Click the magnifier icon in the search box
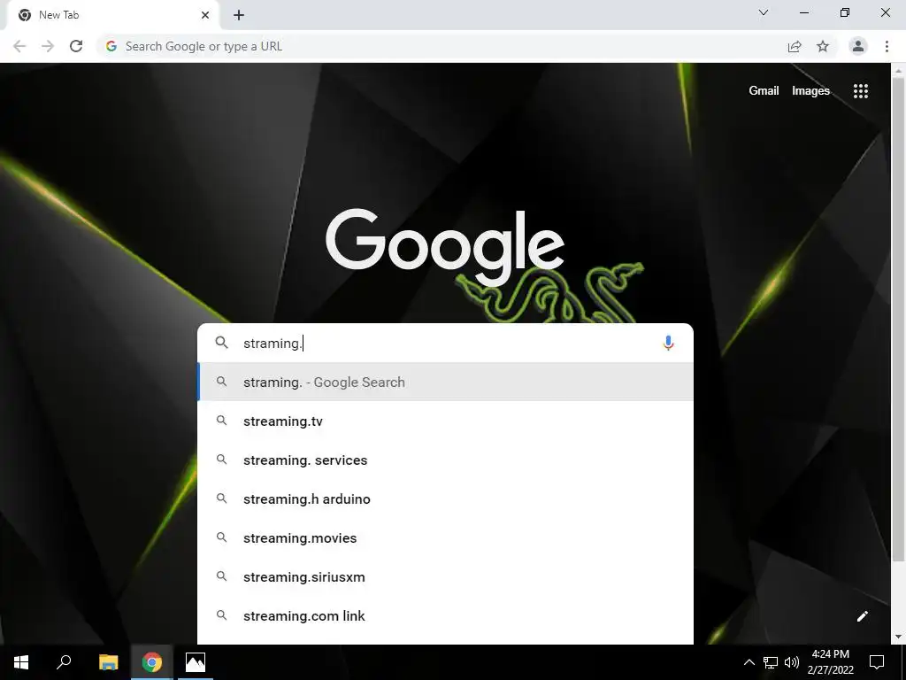 click(222, 343)
